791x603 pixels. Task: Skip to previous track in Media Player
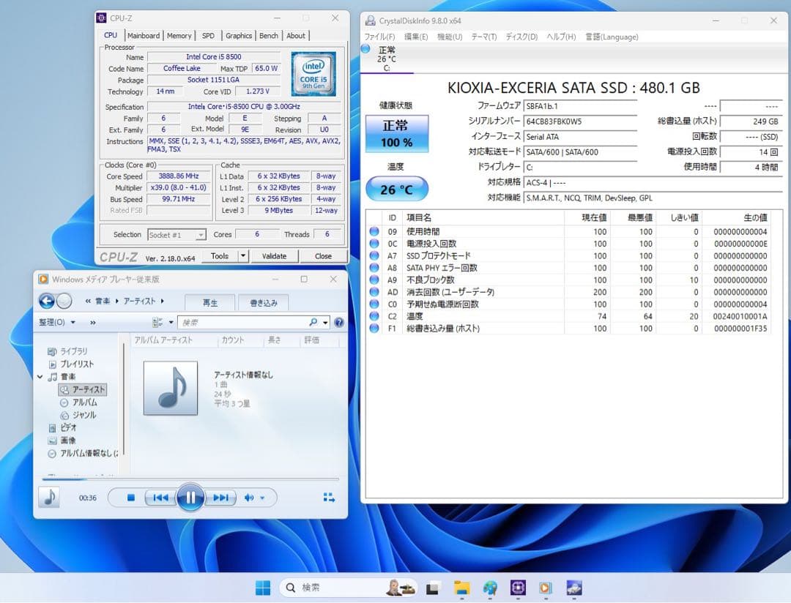click(x=160, y=498)
